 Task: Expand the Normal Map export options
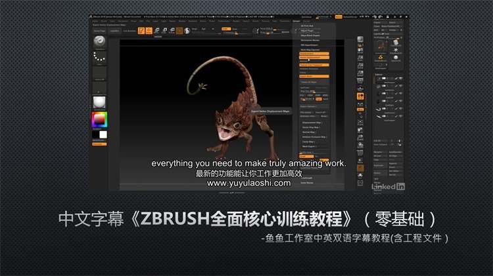tap(309, 132)
